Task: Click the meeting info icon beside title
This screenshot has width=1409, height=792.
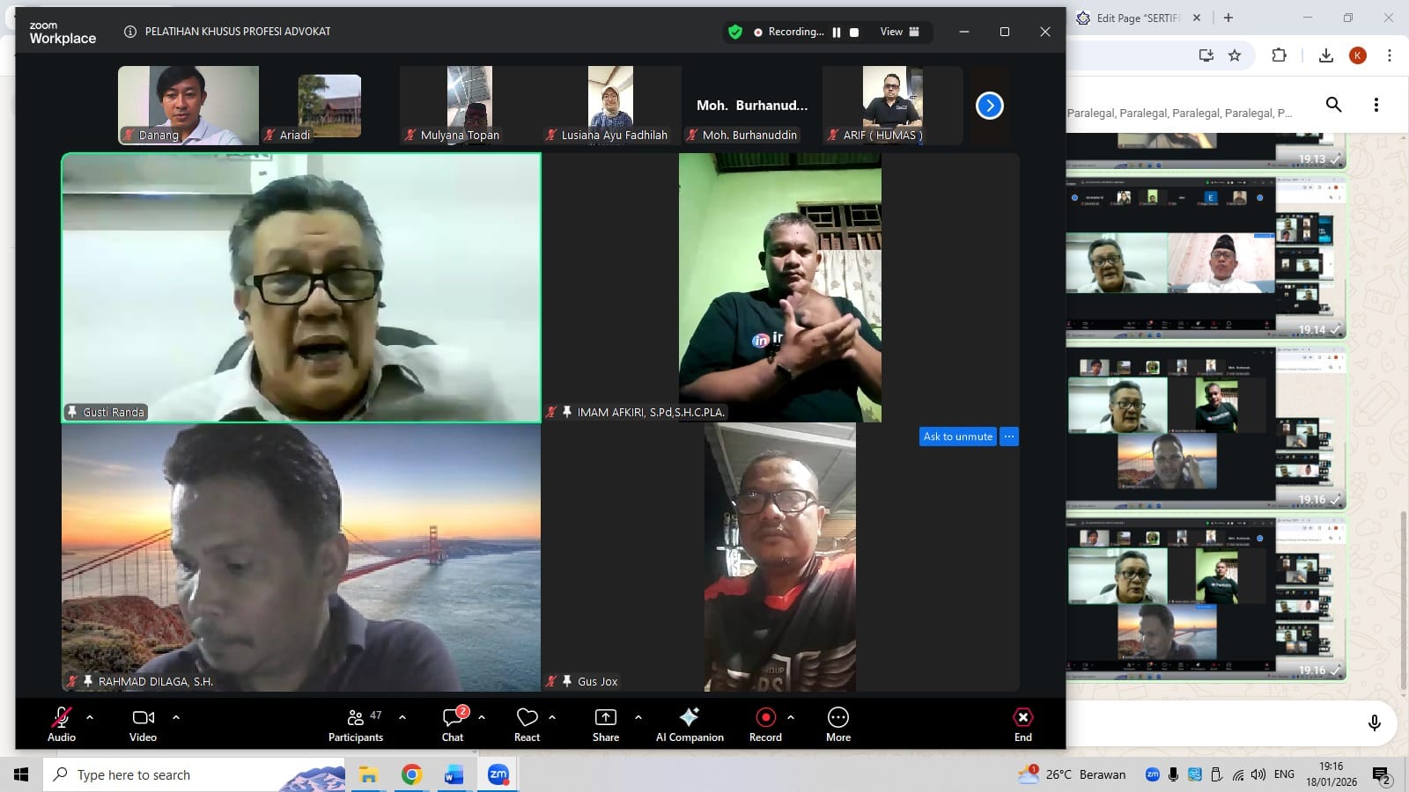Action: pos(130,32)
